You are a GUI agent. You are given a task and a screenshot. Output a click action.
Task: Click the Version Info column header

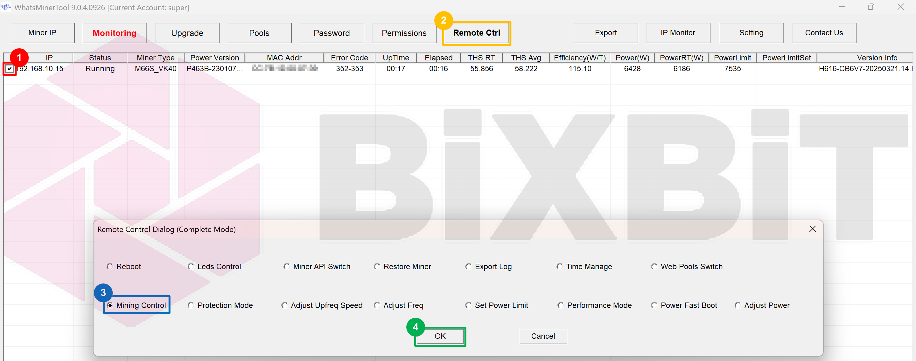[x=865, y=58]
